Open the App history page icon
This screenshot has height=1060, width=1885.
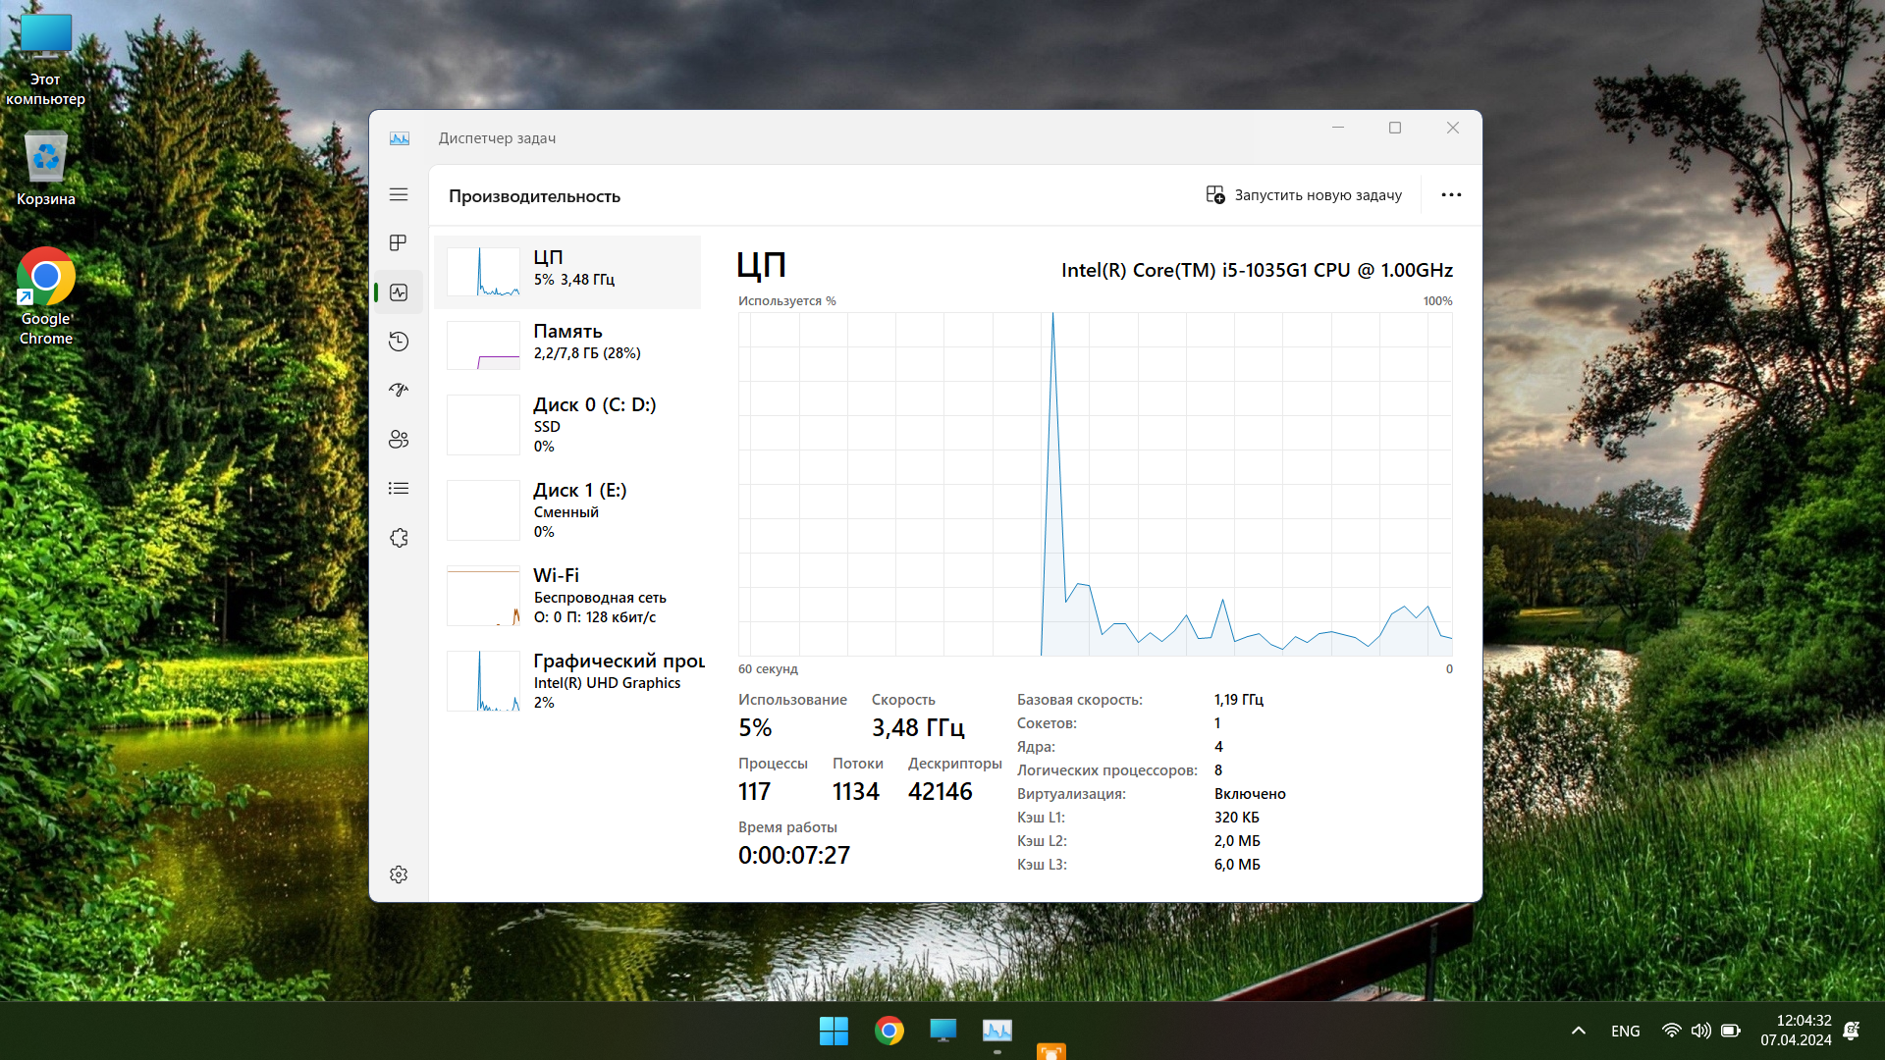[399, 342]
